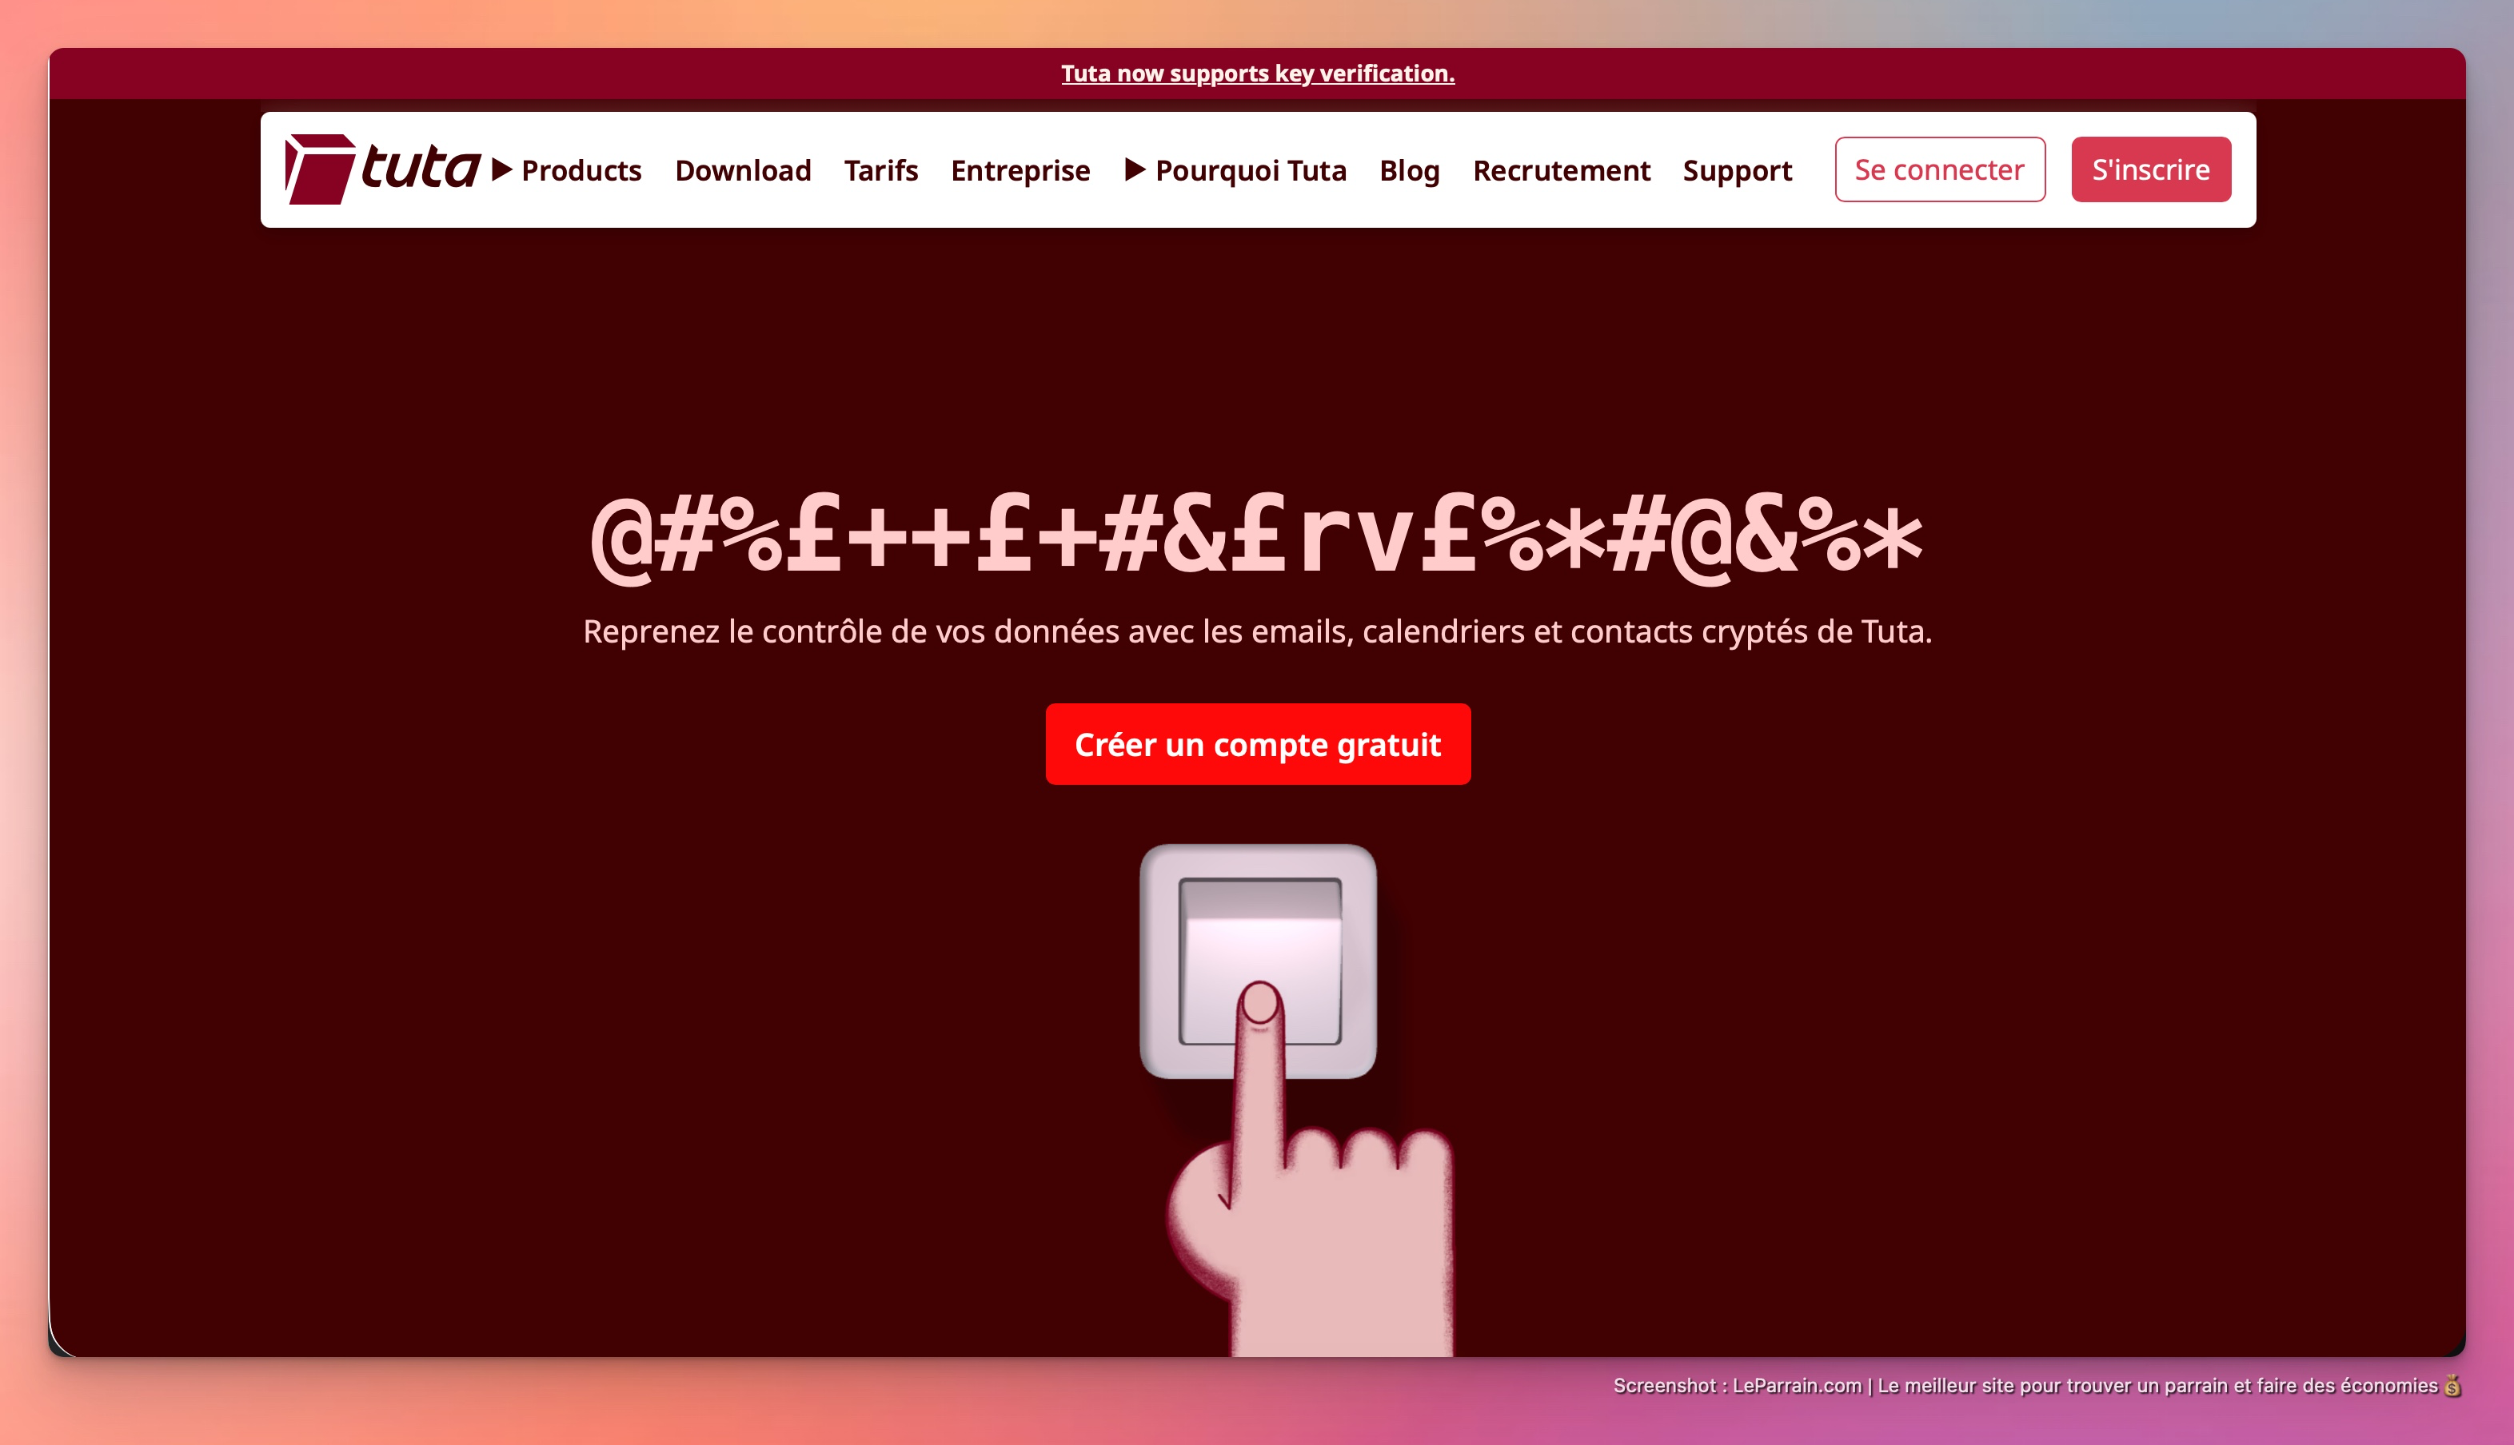
Task: Open the Pourquoi Tuta menu
Action: click(1251, 171)
